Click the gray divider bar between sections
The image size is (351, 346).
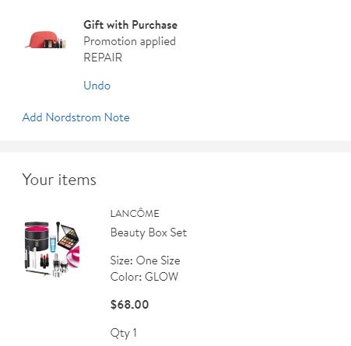[175, 146]
